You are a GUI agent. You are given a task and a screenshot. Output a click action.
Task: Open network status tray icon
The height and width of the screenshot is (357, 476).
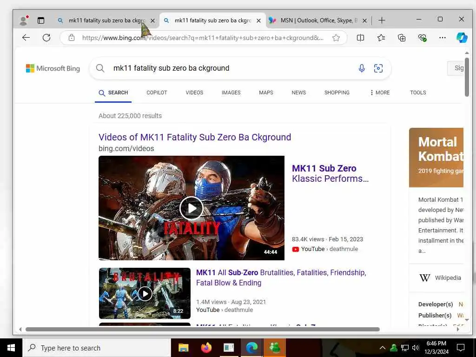(405, 348)
